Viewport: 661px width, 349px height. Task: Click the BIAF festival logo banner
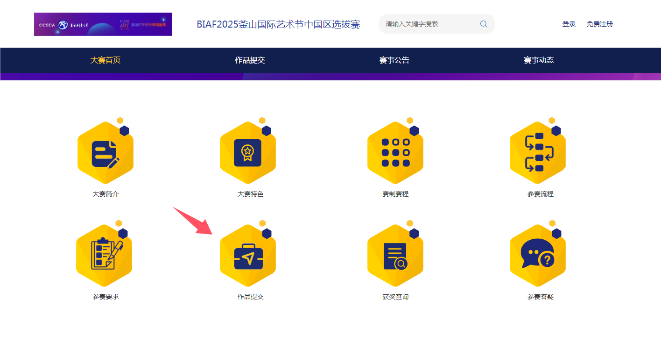coord(103,24)
